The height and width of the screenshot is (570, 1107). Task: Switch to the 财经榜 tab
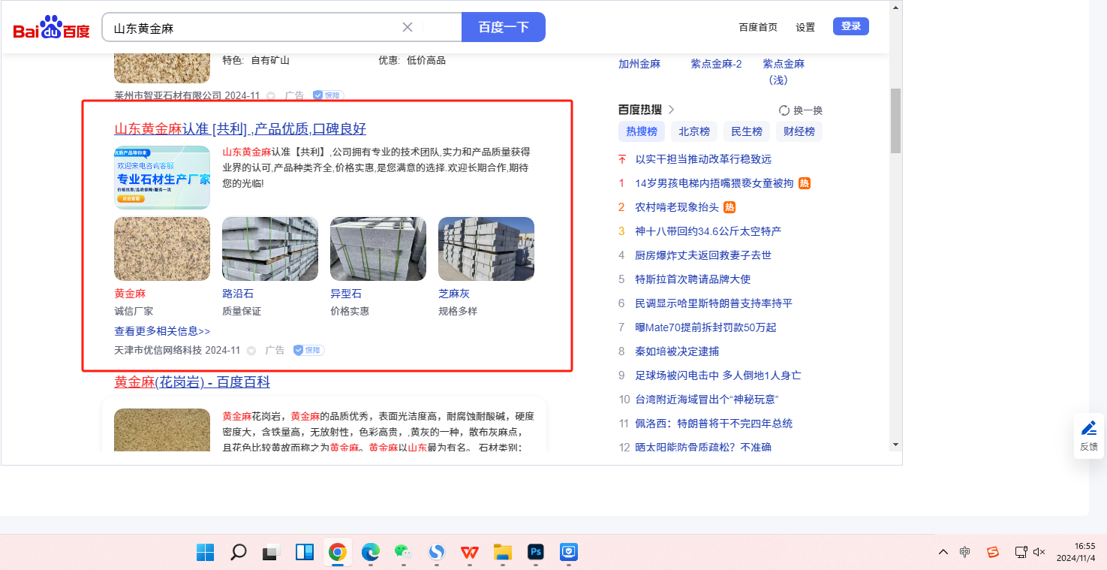(799, 131)
